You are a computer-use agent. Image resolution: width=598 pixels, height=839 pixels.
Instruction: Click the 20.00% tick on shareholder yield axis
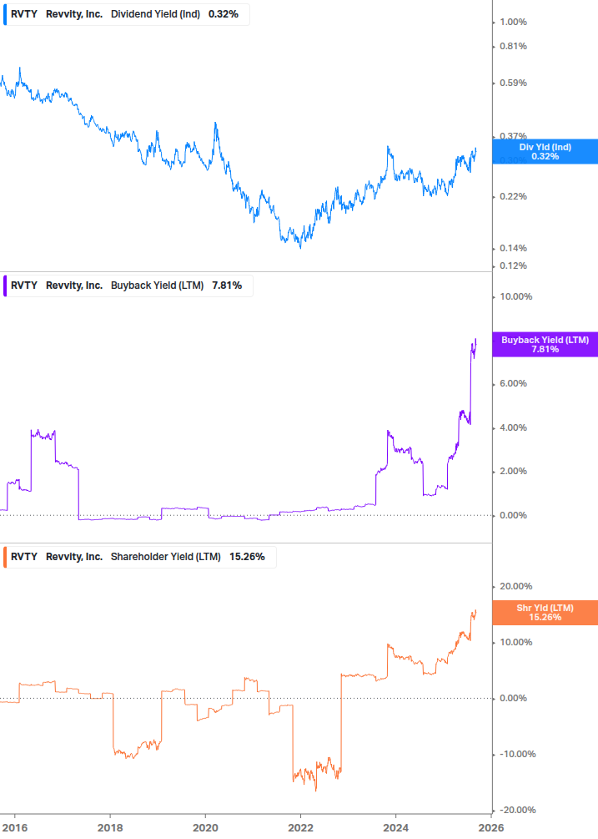click(x=515, y=586)
